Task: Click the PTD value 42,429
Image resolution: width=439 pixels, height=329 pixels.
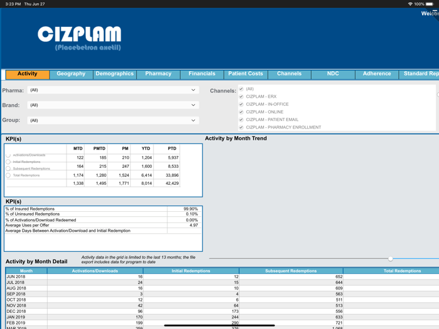Action: 172,183
